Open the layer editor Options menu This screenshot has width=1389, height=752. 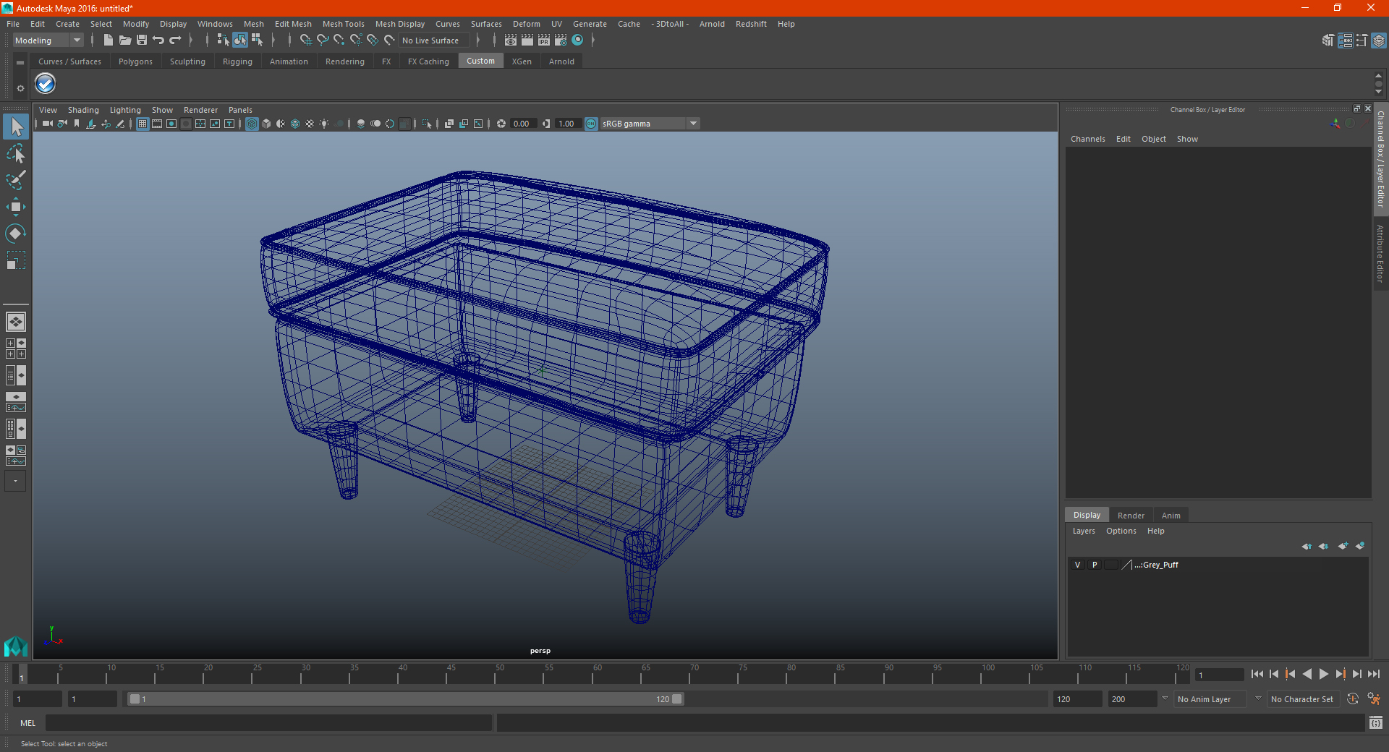pos(1121,531)
